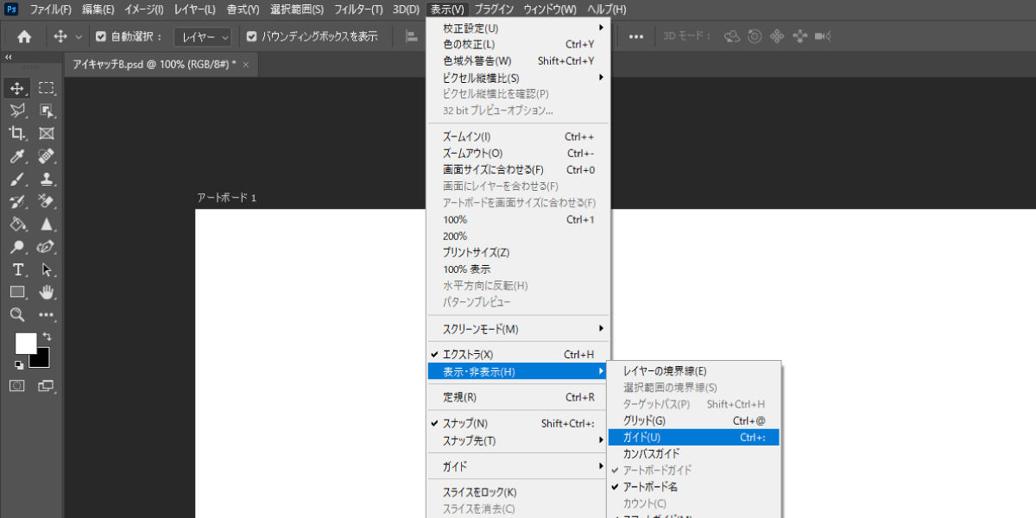Choose ズームアウト(O) from the menu
Image resolution: width=1036 pixels, height=518 pixels.
point(519,153)
